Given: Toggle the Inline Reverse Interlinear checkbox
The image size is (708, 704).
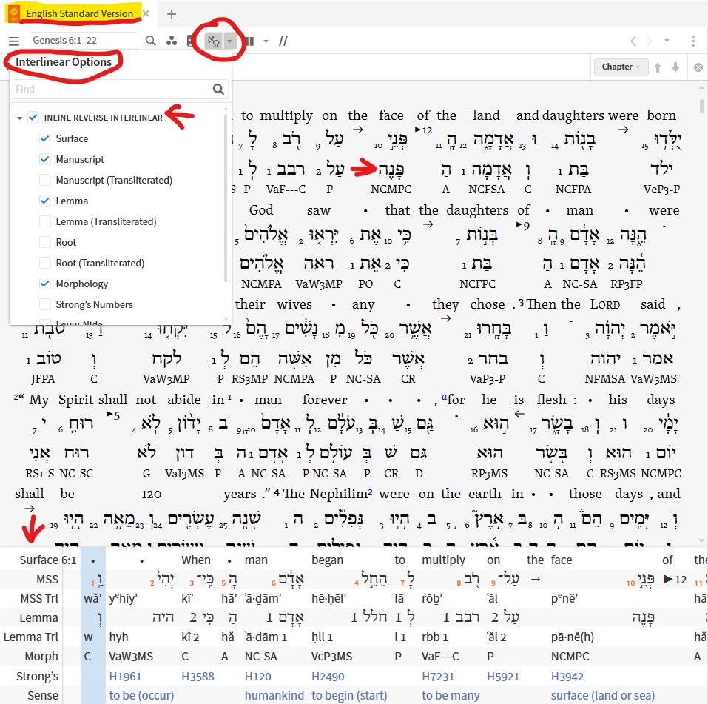Looking at the screenshot, I should point(33,118).
